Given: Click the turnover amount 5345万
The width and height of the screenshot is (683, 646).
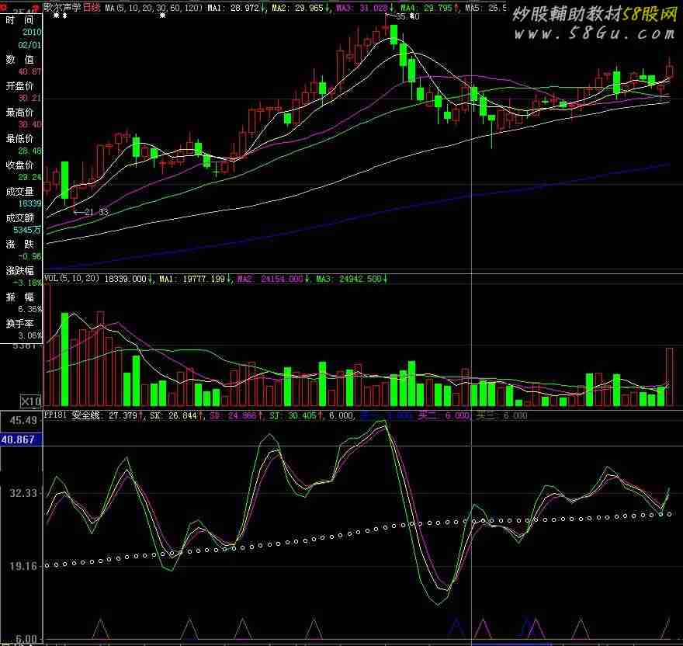Looking at the screenshot, I should (x=27, y=230).
